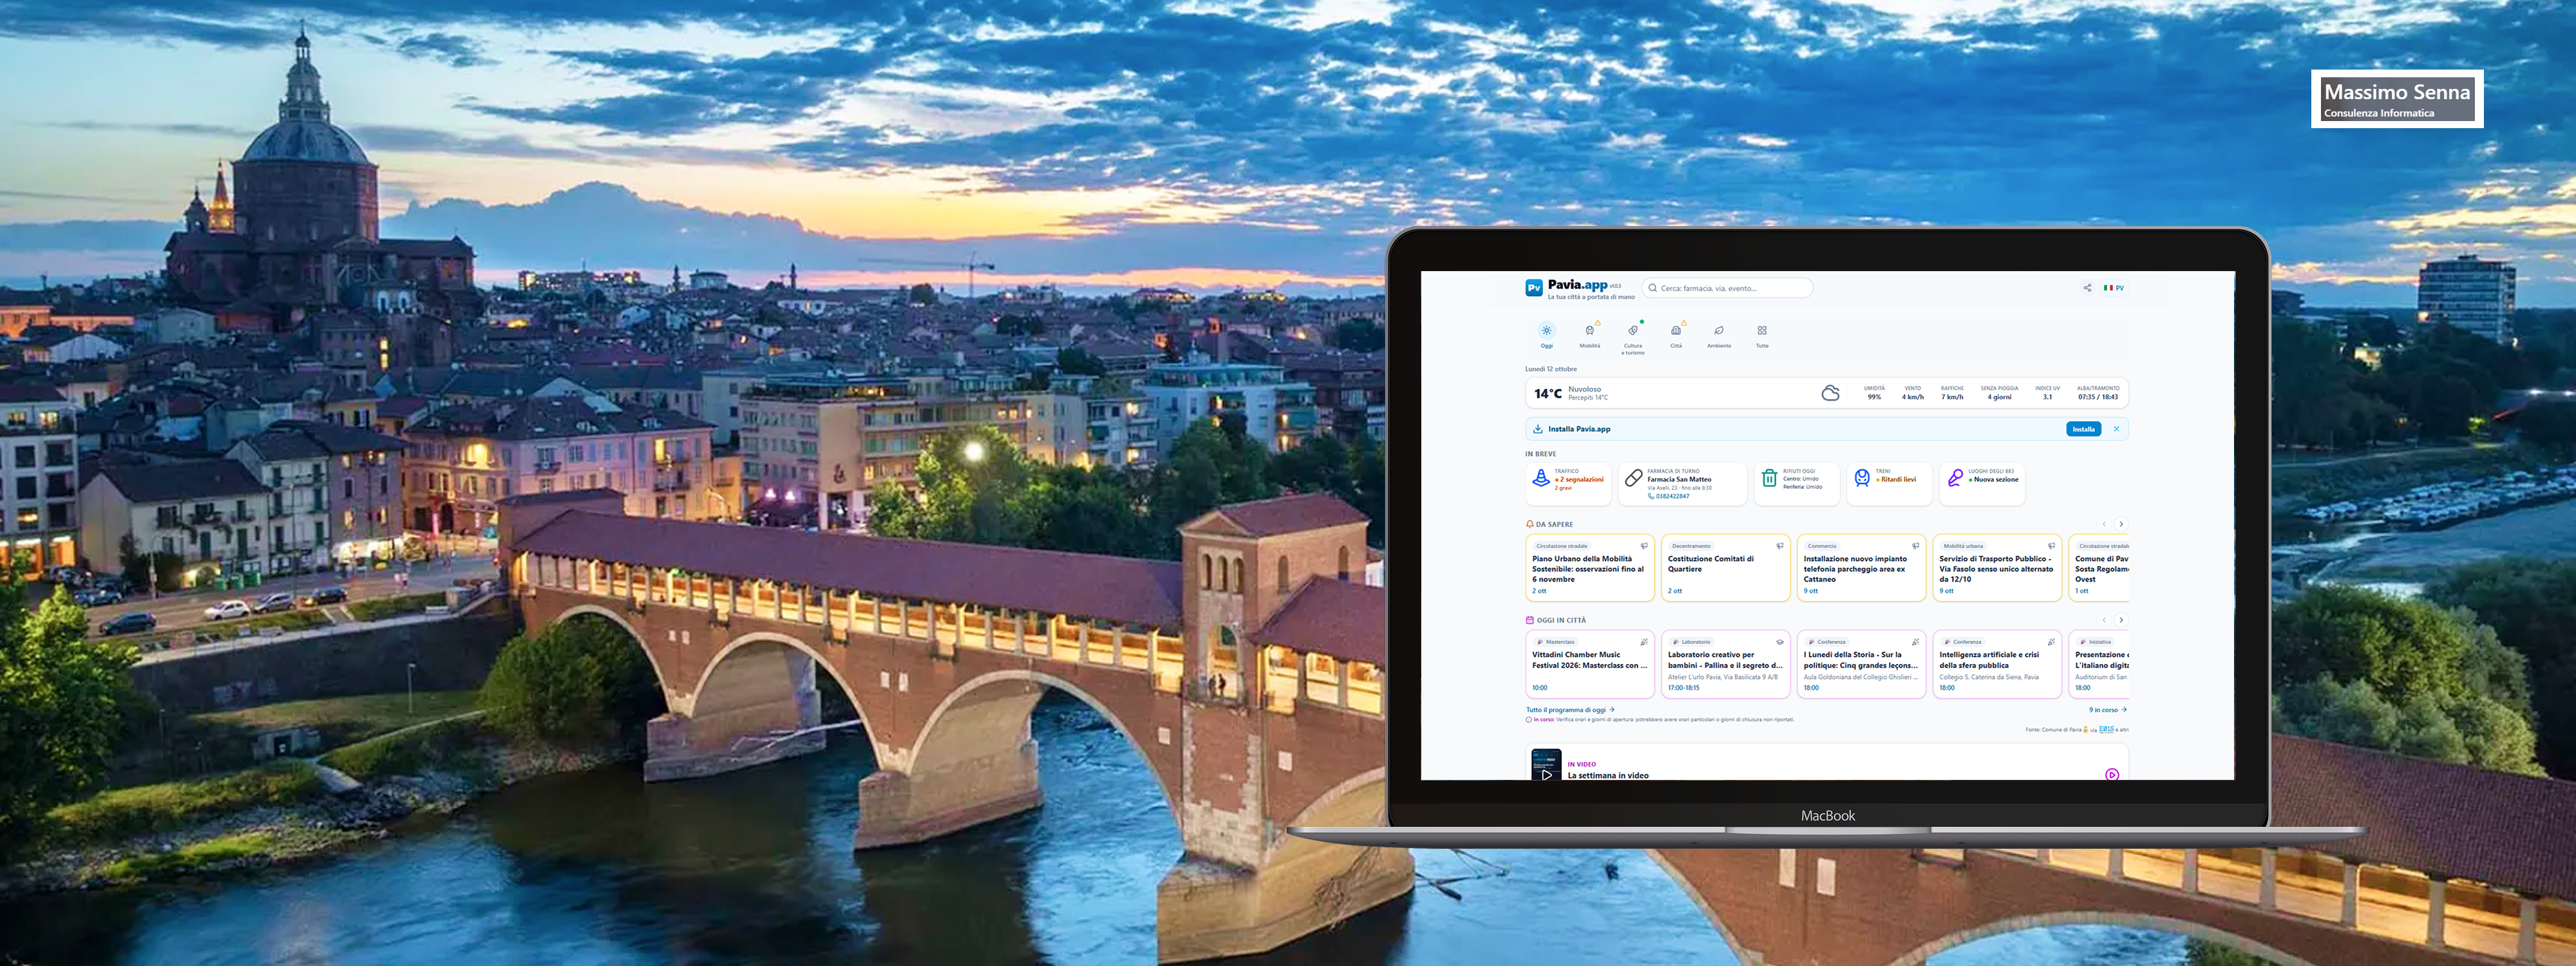Focus the 'Cerca: farmacia, via, evento...' search field

pyautogui.click(x=1727, y=288)
